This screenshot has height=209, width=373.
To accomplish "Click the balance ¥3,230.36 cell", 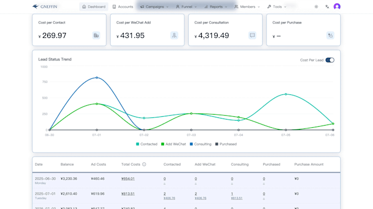I will pos(69,179).
